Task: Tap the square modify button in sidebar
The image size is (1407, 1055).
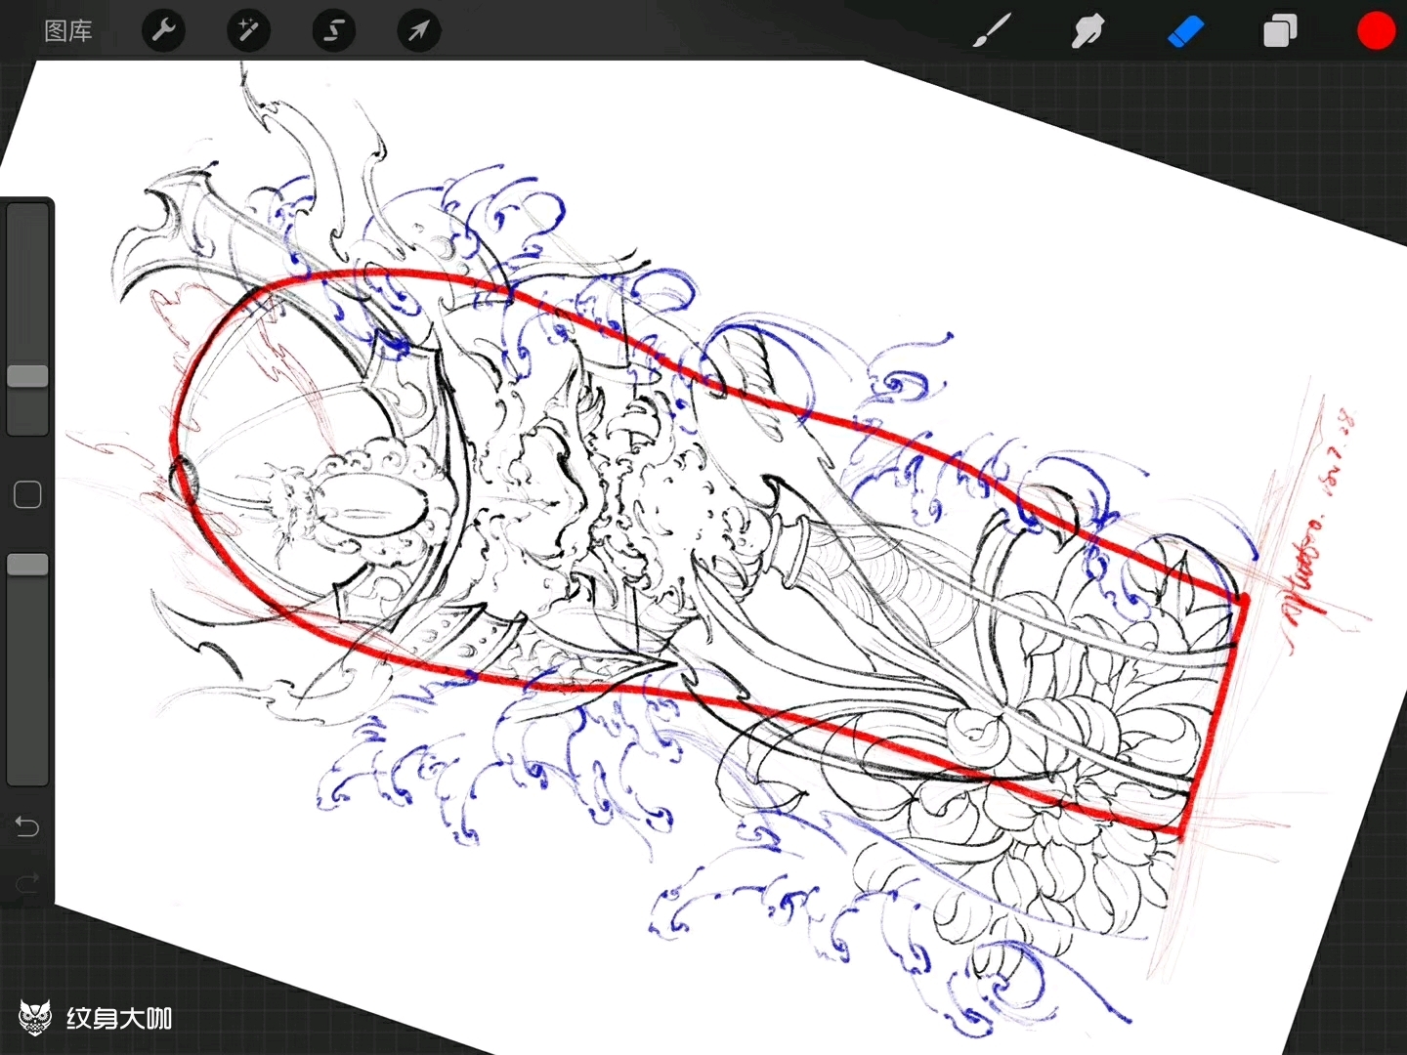Action: pos(27,495)
